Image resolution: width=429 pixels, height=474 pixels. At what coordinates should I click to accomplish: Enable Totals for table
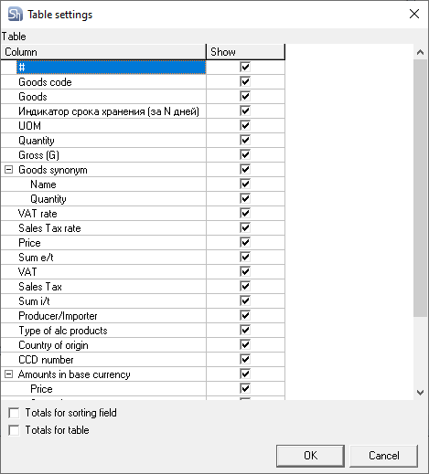[14, 430]
